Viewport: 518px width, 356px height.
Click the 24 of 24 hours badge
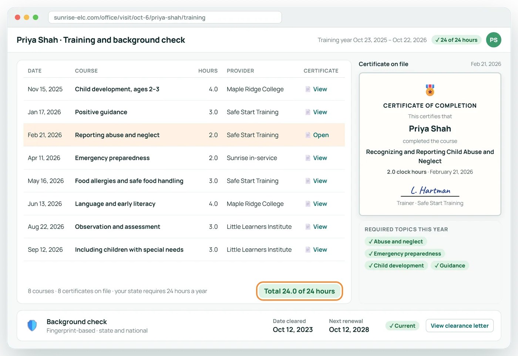[x=456, y=40]
